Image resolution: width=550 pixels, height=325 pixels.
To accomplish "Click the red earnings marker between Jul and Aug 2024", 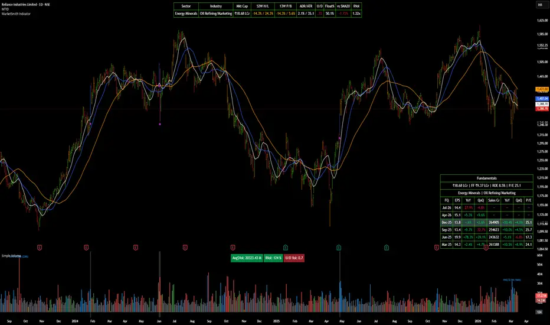I will click(x=185, y=248).
